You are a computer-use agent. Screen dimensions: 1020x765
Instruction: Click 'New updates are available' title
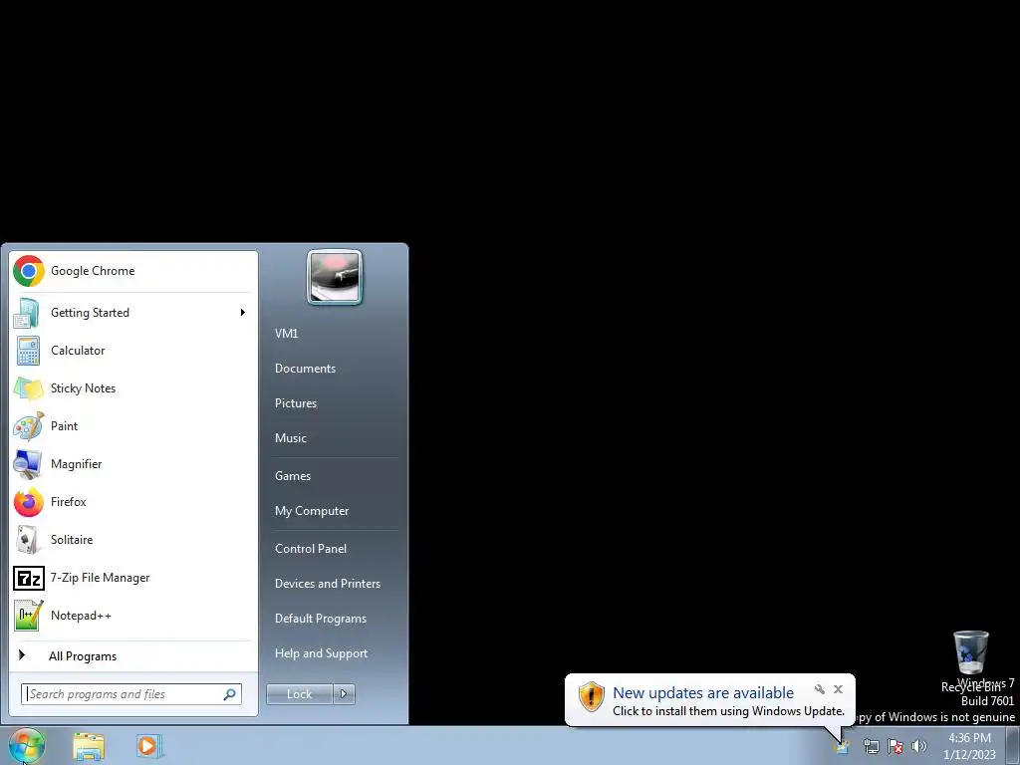(x=703, y=693)
